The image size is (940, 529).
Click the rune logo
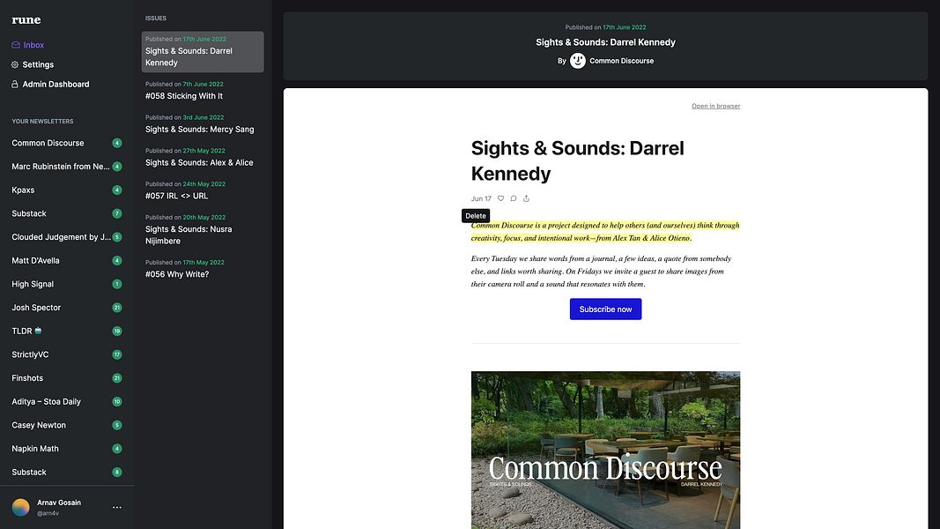pos(26,19)
